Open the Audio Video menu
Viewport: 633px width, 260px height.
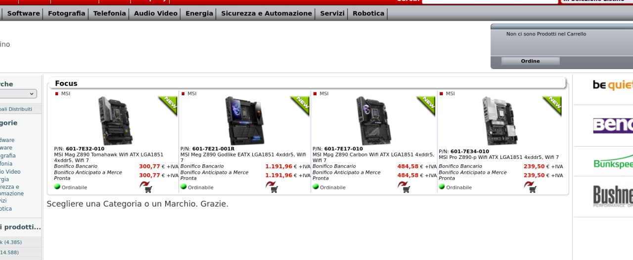[156, 13]
